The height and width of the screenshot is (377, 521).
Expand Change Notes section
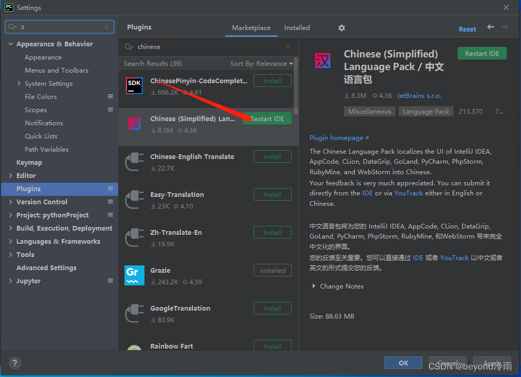pyautogui.click(x=314, y=286)
